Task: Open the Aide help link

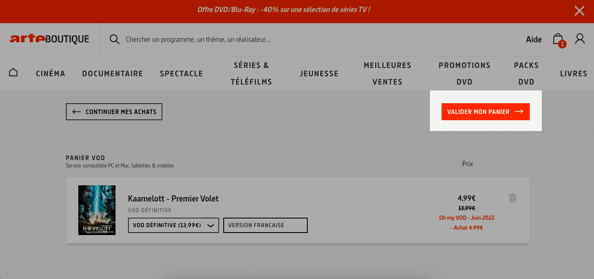Action: click(534, 39)
